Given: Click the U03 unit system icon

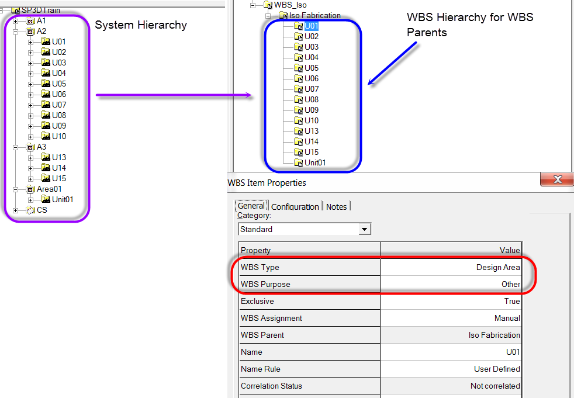Looking at the screenshot, I should point(46,63).
